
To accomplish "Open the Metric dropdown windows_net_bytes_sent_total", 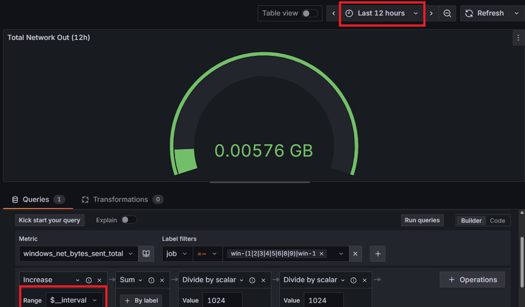I will [79, 254].
